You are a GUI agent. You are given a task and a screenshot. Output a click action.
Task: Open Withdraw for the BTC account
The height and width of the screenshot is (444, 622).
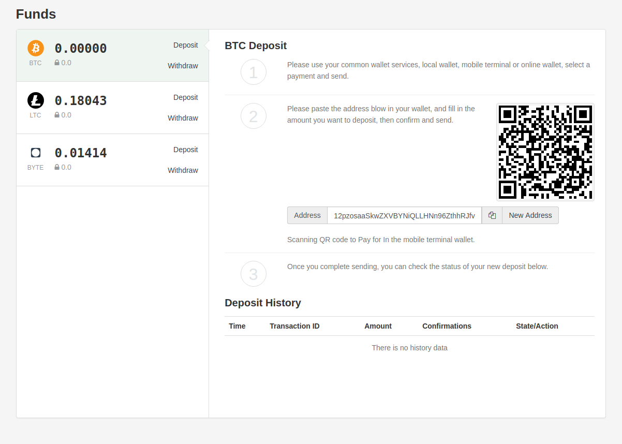[183, 66]
